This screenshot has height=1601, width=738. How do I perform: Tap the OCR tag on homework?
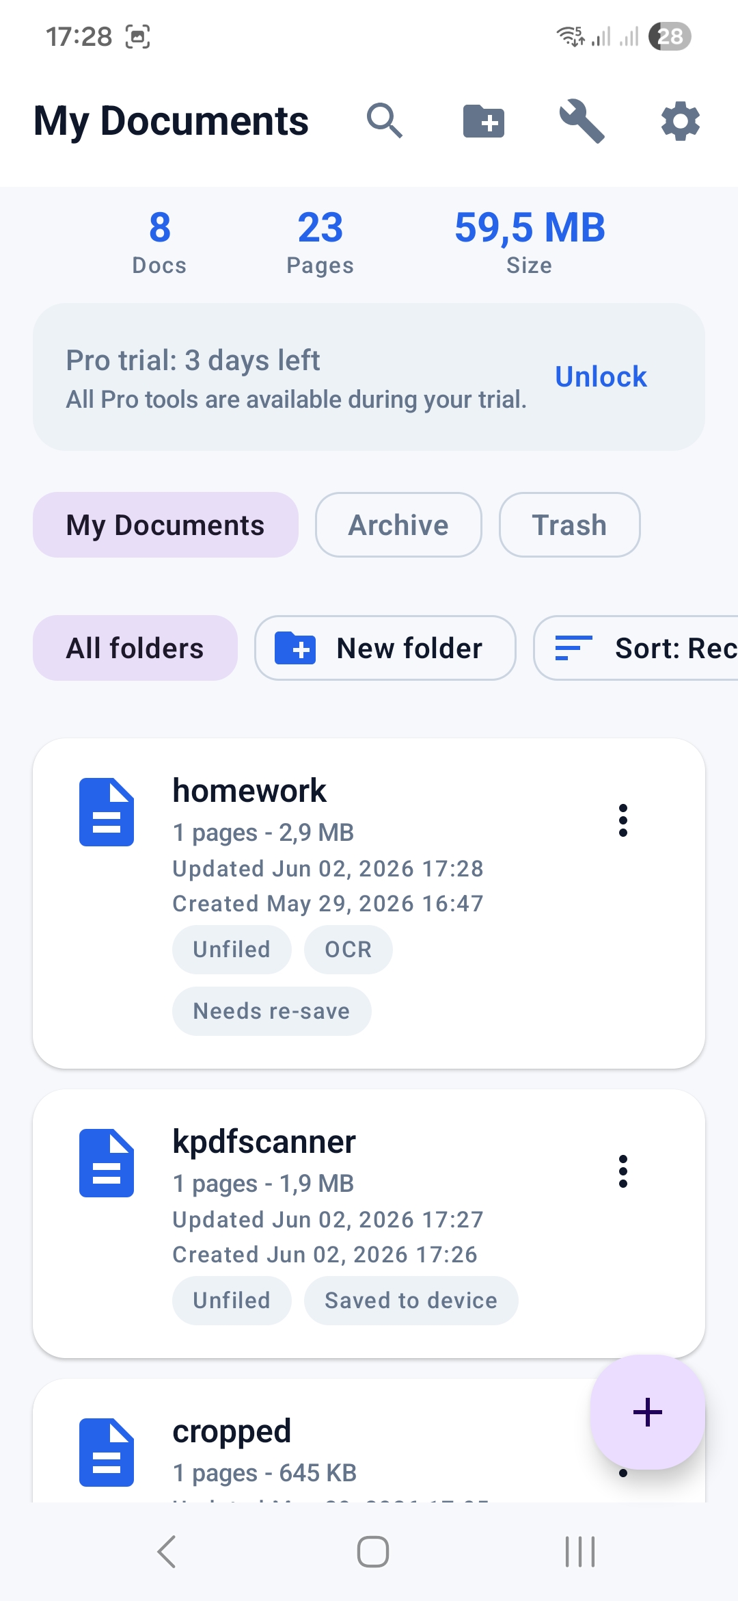point(348,950)
